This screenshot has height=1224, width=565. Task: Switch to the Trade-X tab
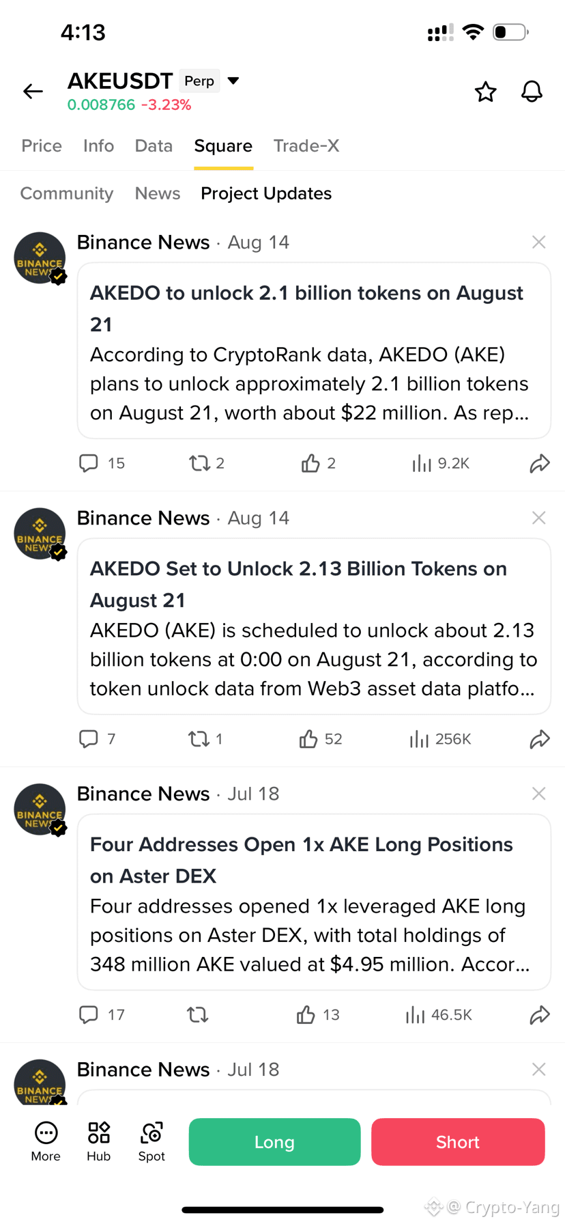point(306,145)
